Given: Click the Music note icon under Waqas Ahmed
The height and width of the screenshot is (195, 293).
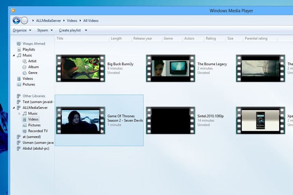Looking at the screenshot, I should coord(19,55).
